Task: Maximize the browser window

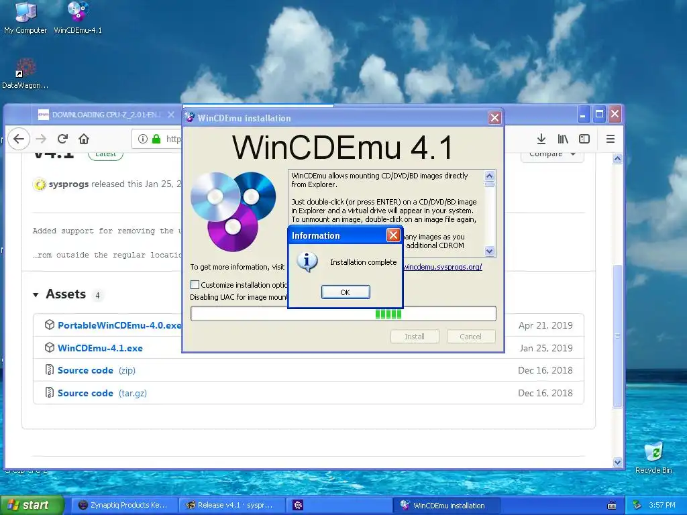Action: [599, 114]
